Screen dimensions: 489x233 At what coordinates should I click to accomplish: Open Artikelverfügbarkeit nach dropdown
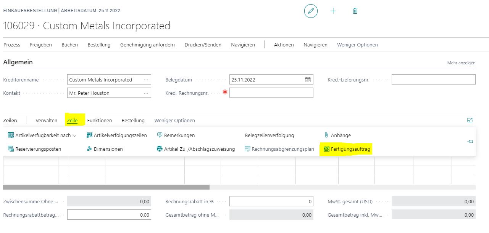point(42,135)
